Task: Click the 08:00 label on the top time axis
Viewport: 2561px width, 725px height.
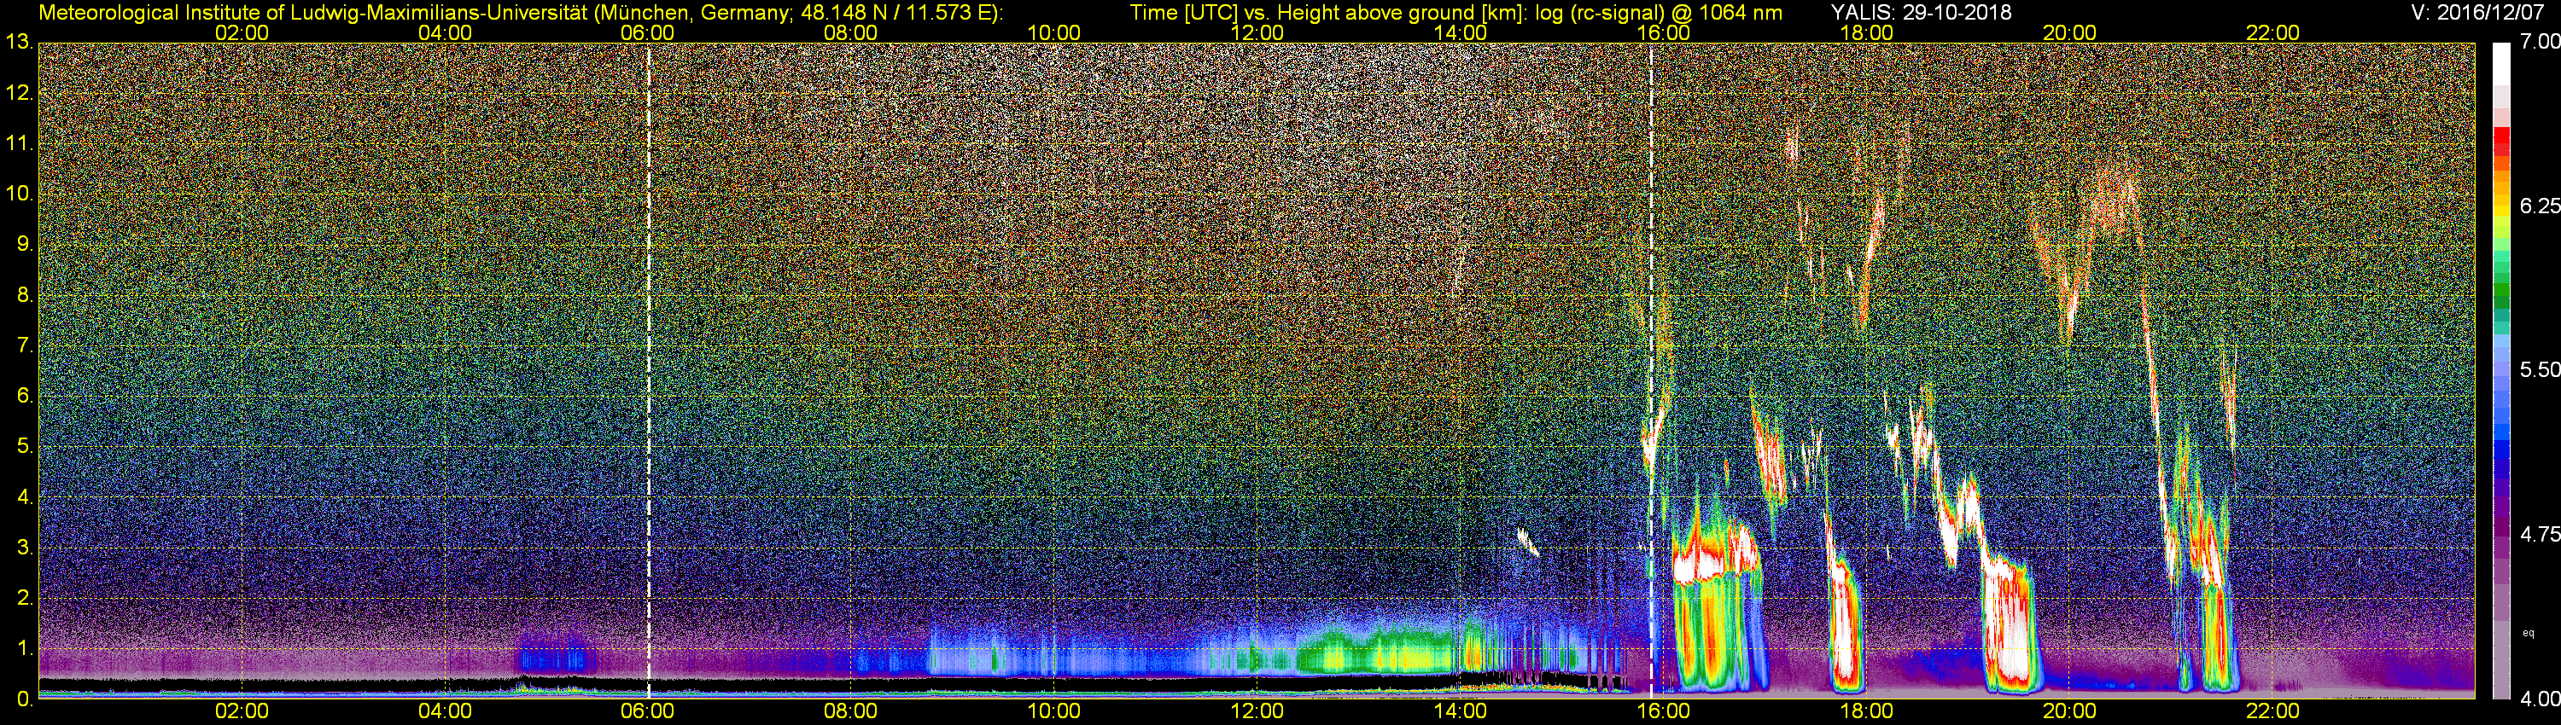Action: pos(850,32)
